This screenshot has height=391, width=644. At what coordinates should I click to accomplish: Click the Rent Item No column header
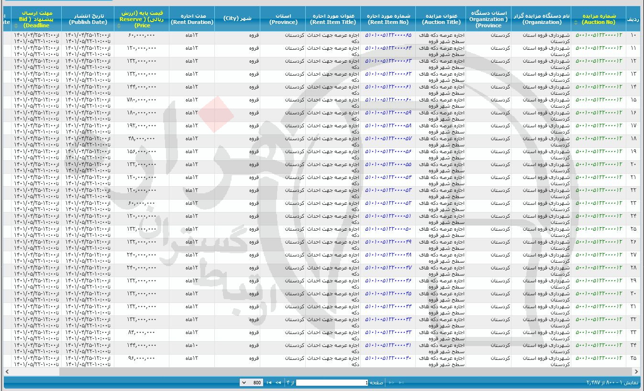(x=388, y=19)
